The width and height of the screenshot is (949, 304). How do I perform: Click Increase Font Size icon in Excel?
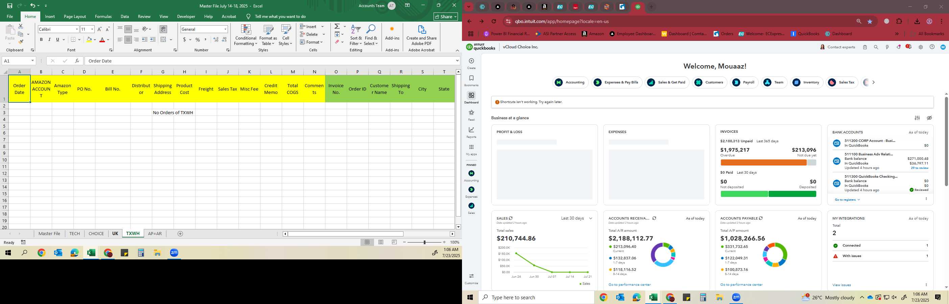point(99,29)
